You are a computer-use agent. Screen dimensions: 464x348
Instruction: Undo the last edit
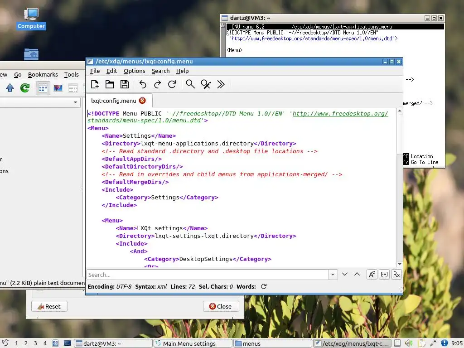click(143, 84)
